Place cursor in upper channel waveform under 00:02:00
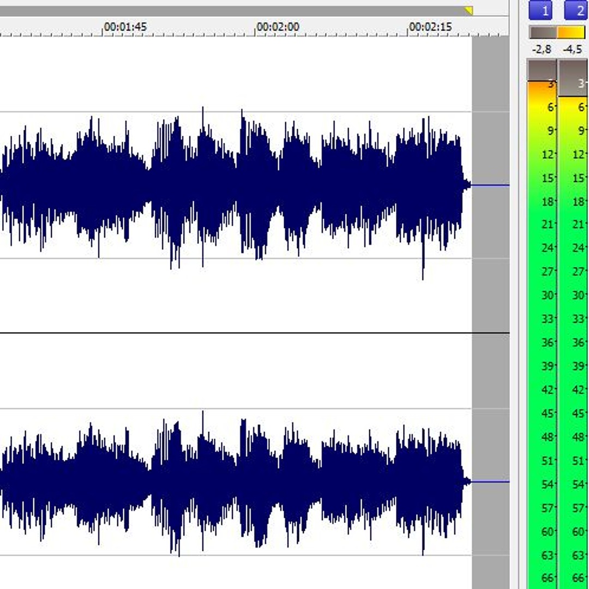The image size is (589, 589). point(256,185)
